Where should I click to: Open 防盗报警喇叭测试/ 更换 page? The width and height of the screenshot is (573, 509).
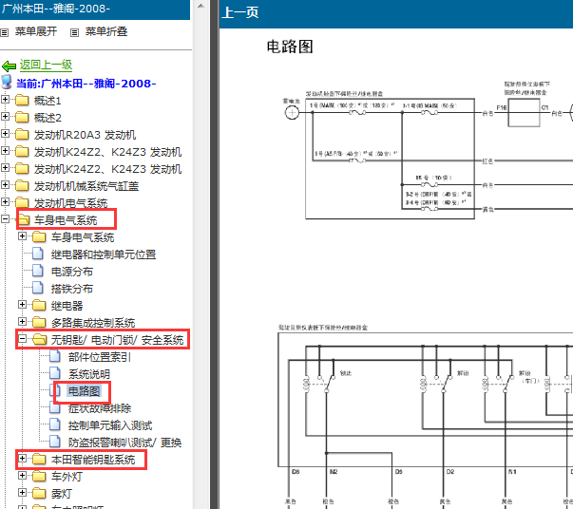125,443
